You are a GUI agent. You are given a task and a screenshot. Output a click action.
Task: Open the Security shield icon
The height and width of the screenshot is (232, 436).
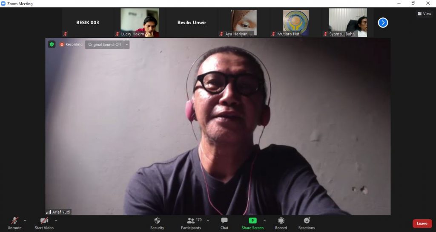pyautogui.click(x=157, y=221)
